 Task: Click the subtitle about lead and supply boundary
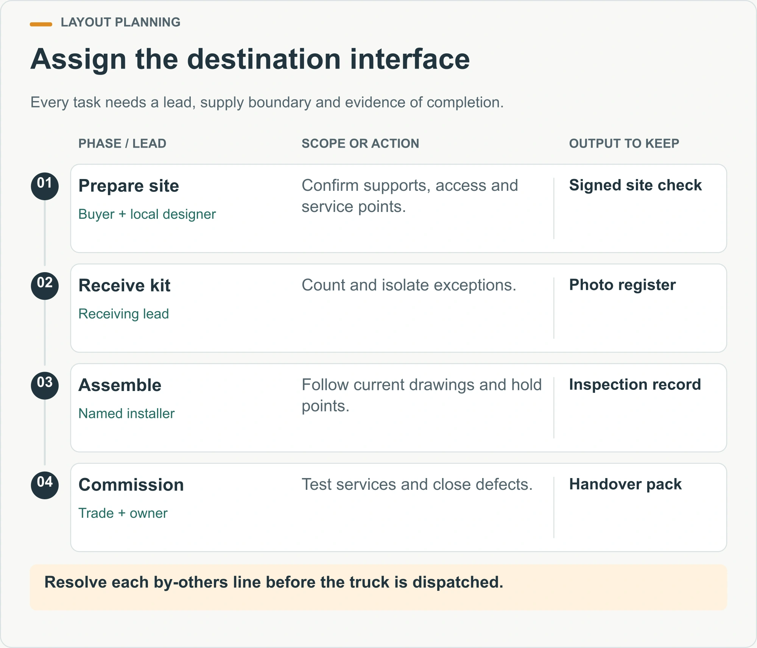pyautogui.click(x=267, y=103)
